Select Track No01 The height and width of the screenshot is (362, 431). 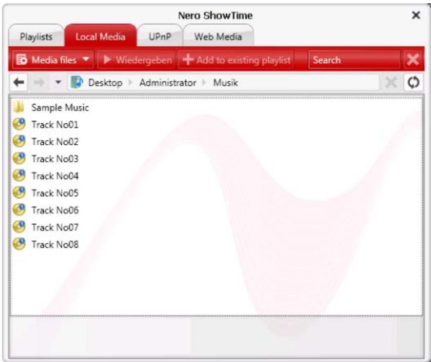[55, 125]
